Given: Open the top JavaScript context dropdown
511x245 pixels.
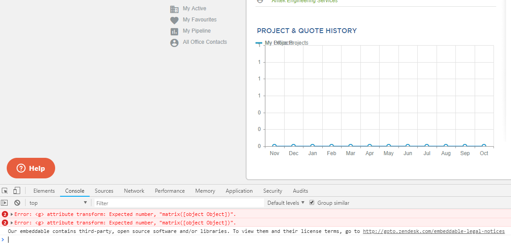Looking at the screenshot, I should [58, 203].
